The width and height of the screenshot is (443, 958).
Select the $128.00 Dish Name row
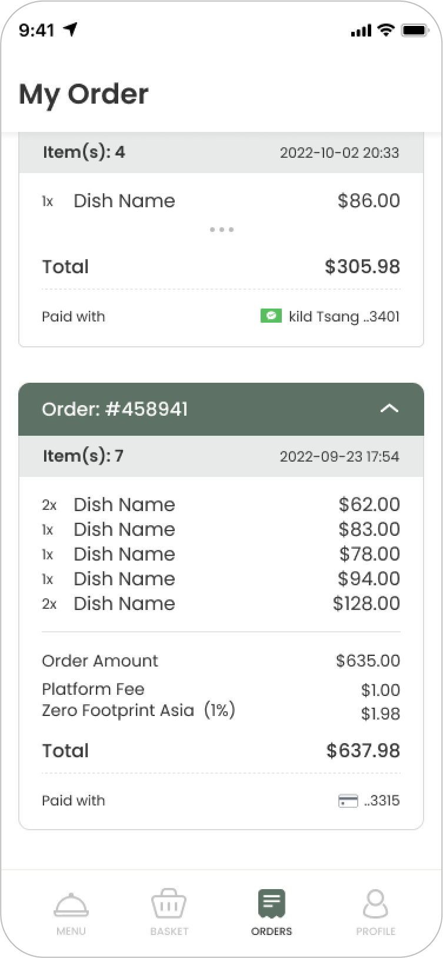(221, 604)
